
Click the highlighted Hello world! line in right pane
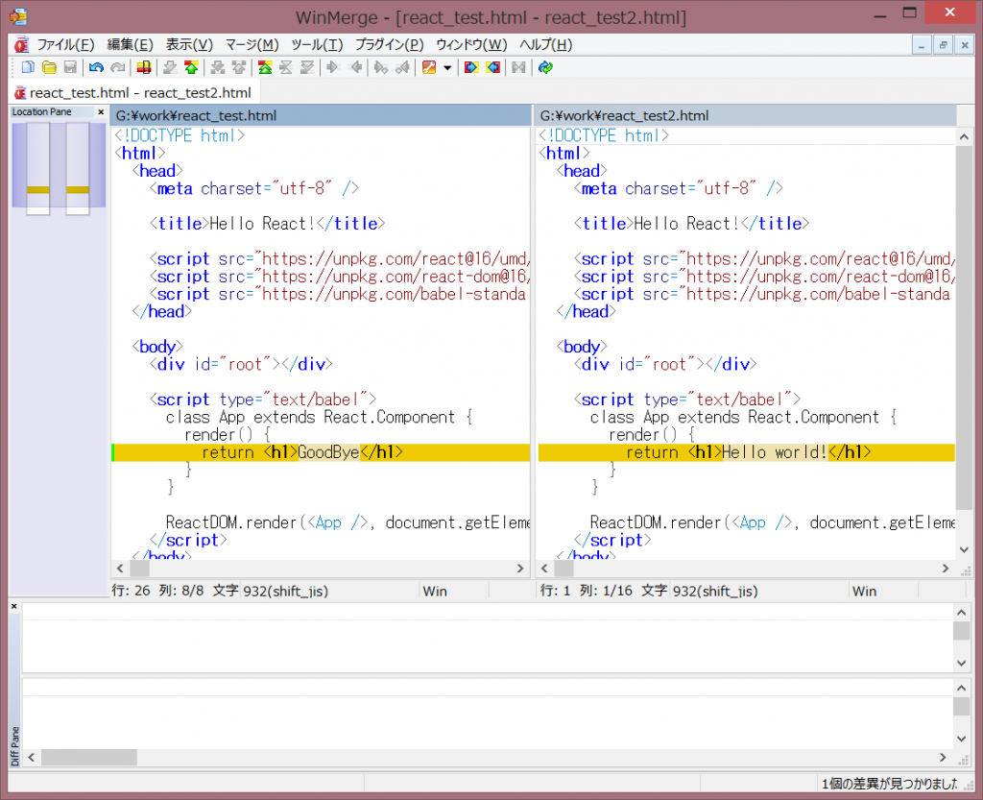click(x=746, y=452)
